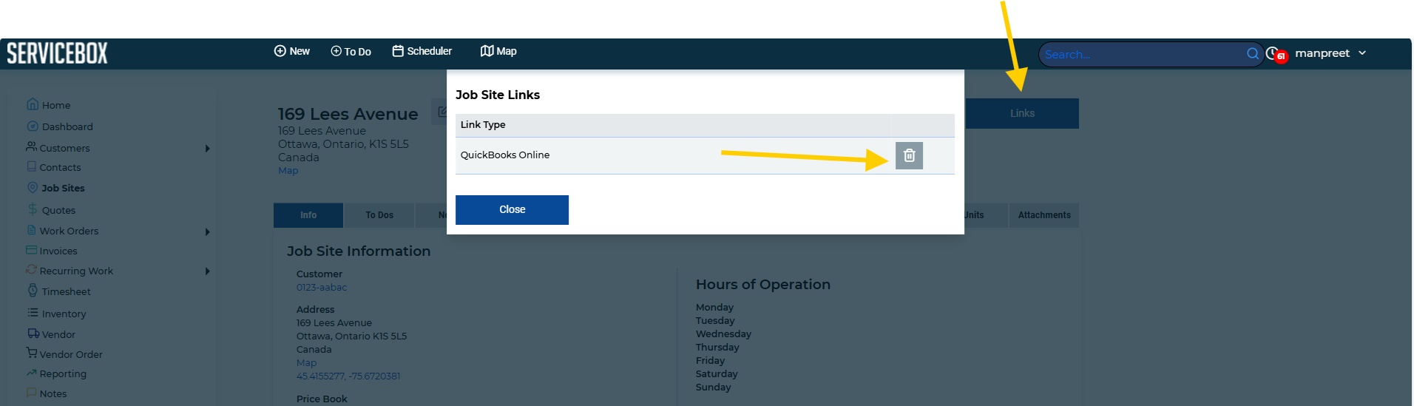Expand the Recurring Work submenu arrow
1414x406 pixels.
click(208, 271)
